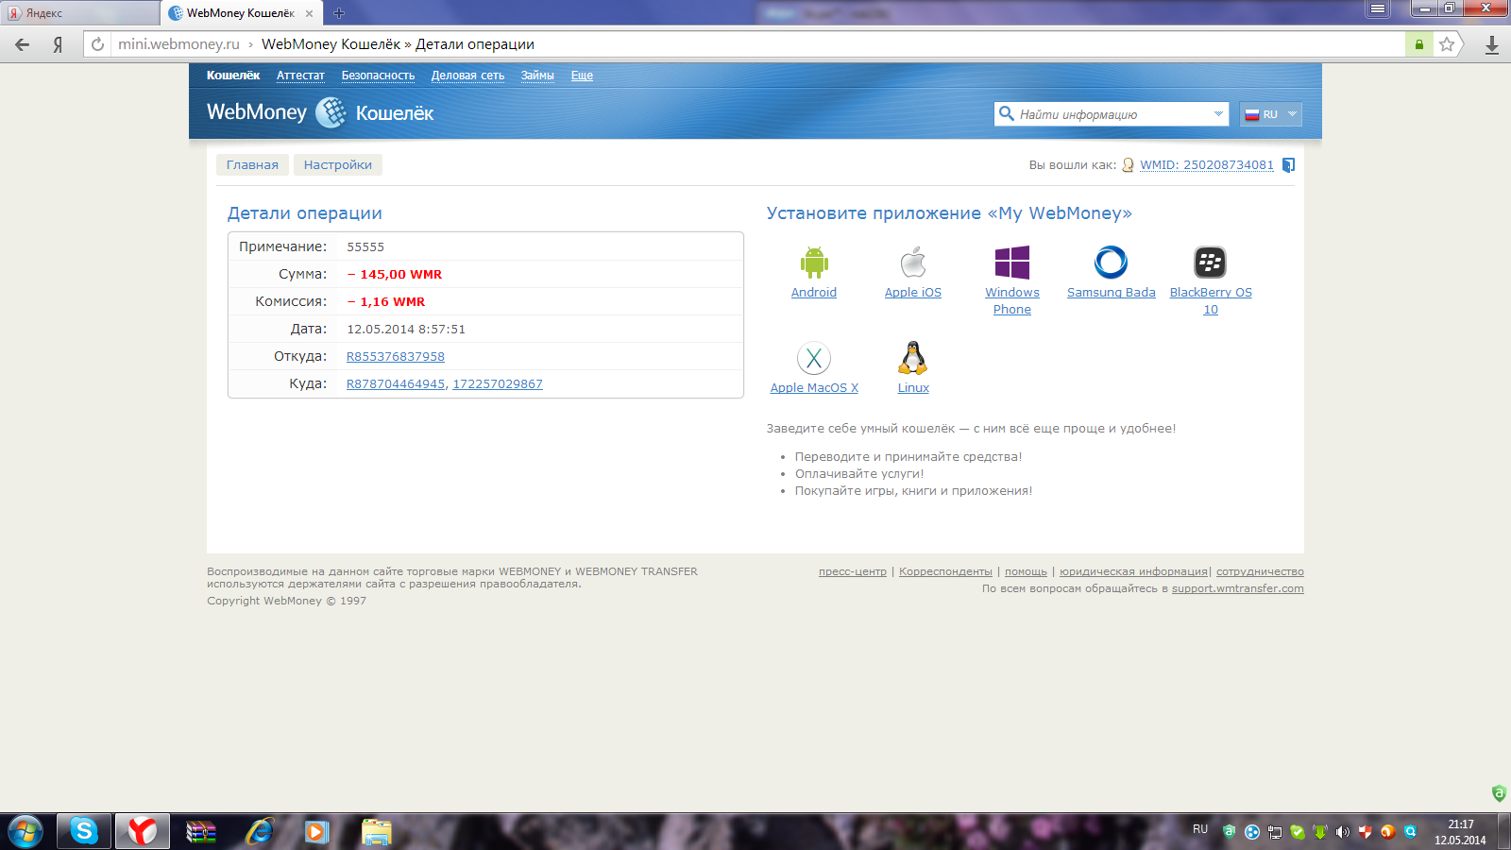The height and width of the screenshot is (850, 1511).
Task: Close the WebMoney Кошелёк tab
Action: (x=309, y=13)
